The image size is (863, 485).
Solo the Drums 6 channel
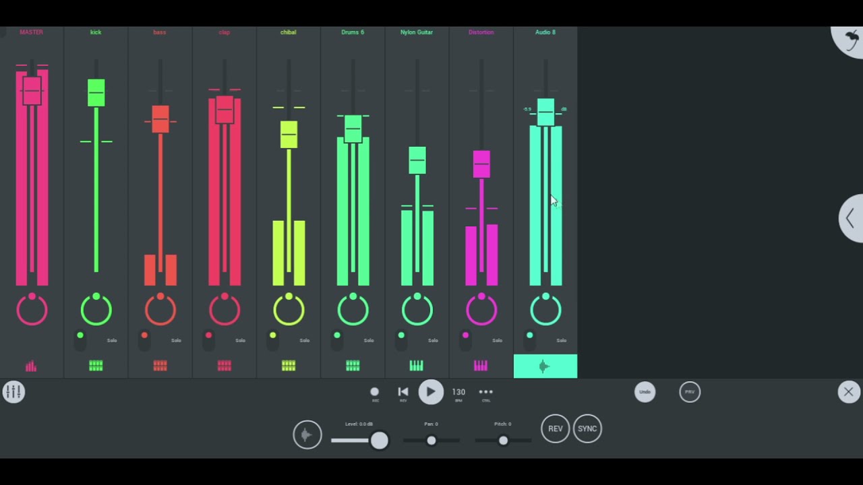pos(369,340)
